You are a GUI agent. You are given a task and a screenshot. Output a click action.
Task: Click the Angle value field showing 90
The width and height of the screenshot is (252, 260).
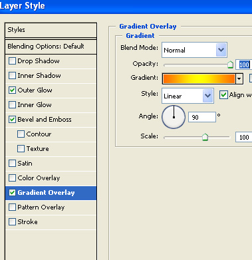click(x=202, y=117)
